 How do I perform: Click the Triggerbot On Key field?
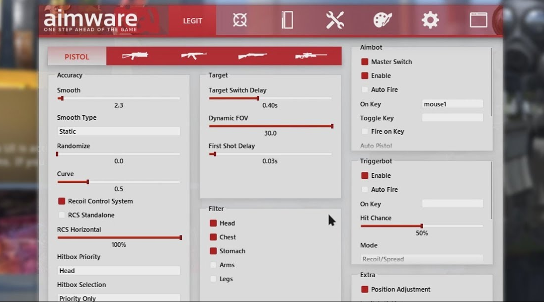(x=453, y=204)
